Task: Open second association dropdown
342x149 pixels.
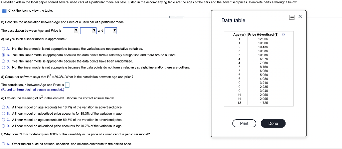Action: (88, 31)
